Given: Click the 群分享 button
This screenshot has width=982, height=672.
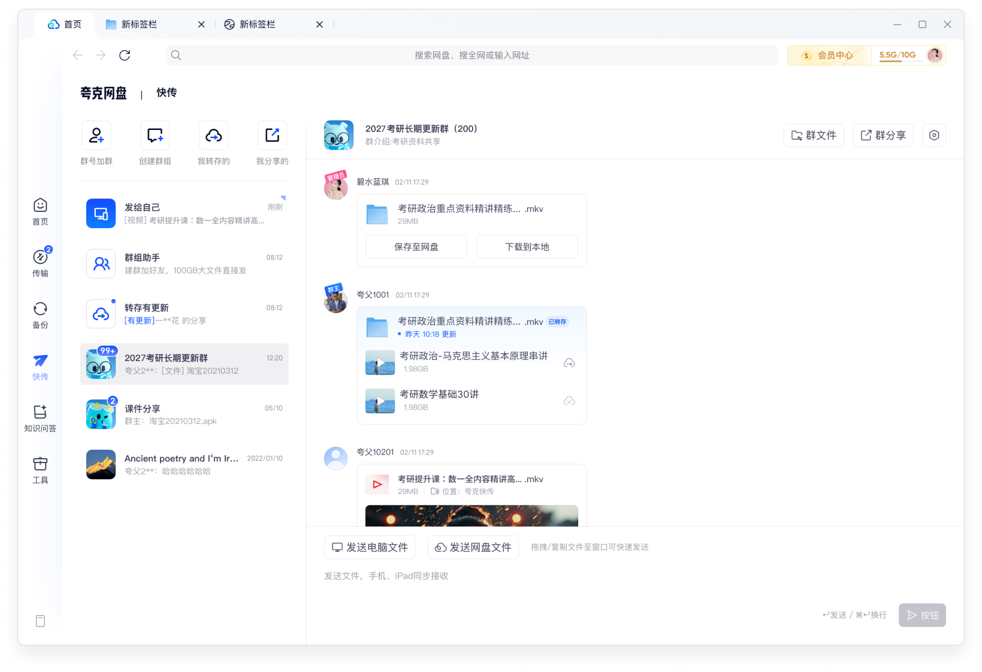Looking at the screenshot, I should point(883,135).
